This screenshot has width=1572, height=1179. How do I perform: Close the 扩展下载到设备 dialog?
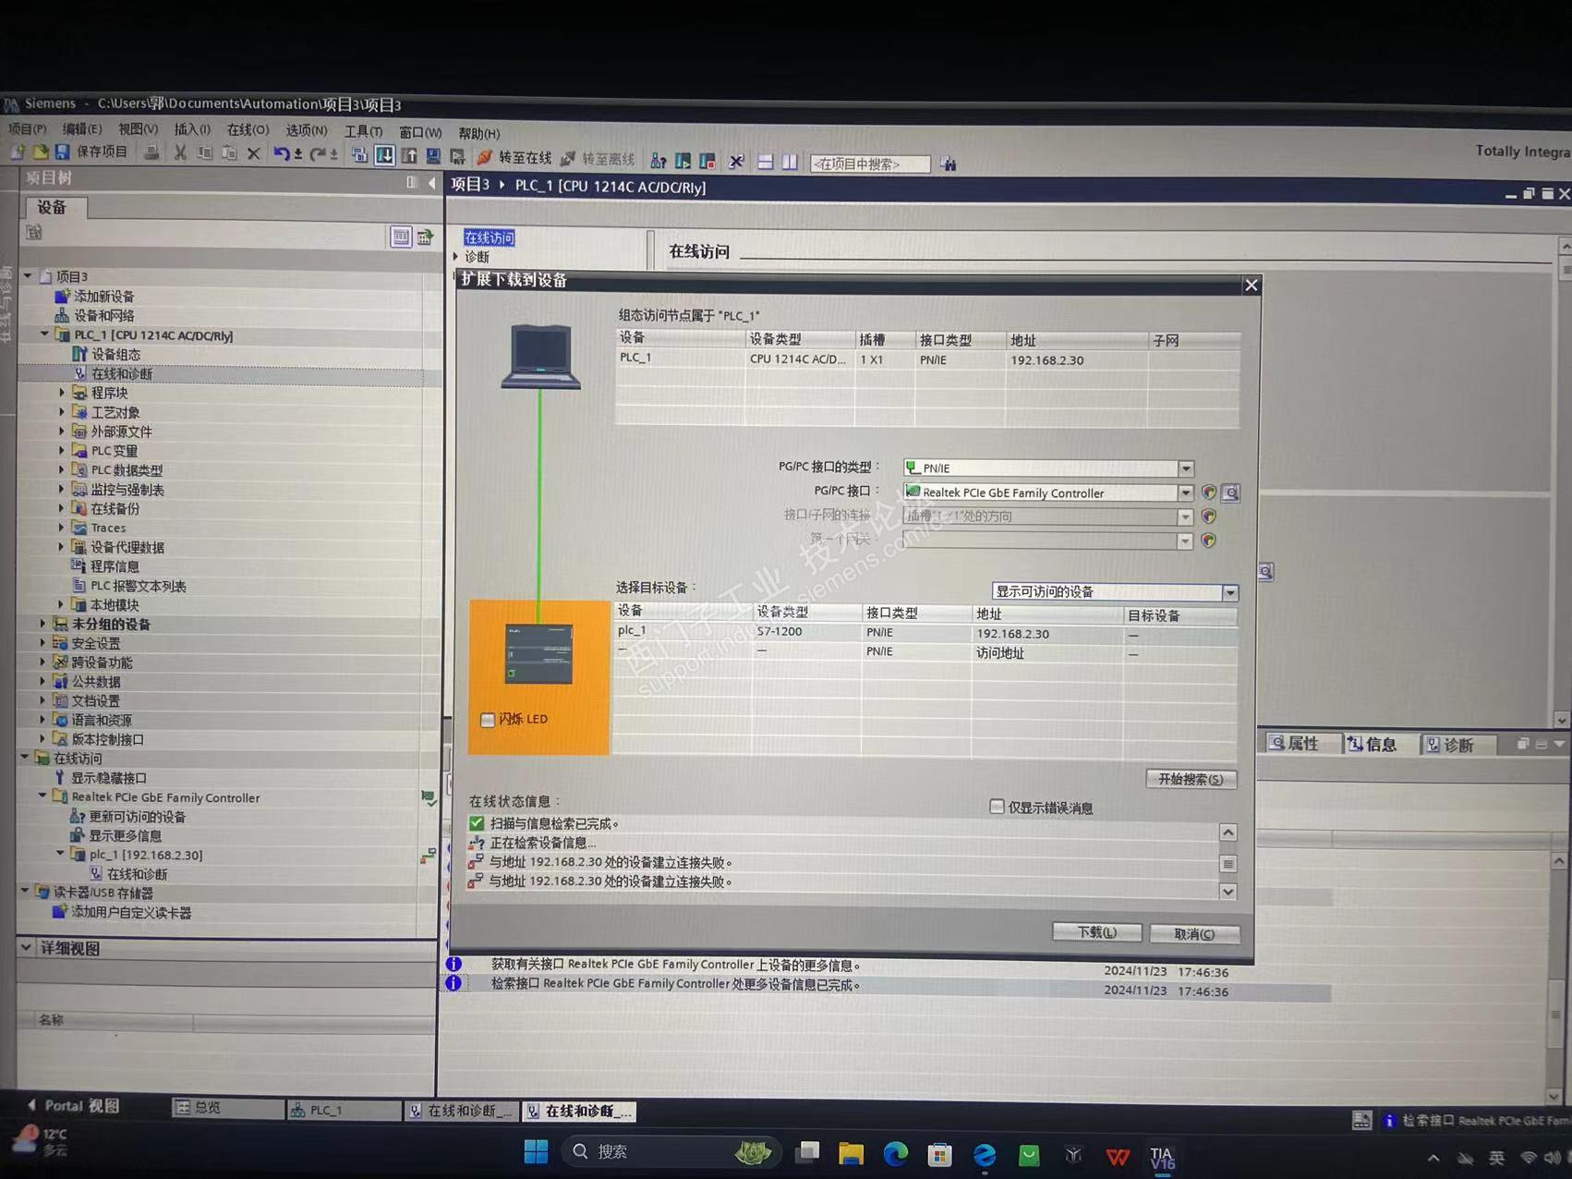[x=1252, y=285]
